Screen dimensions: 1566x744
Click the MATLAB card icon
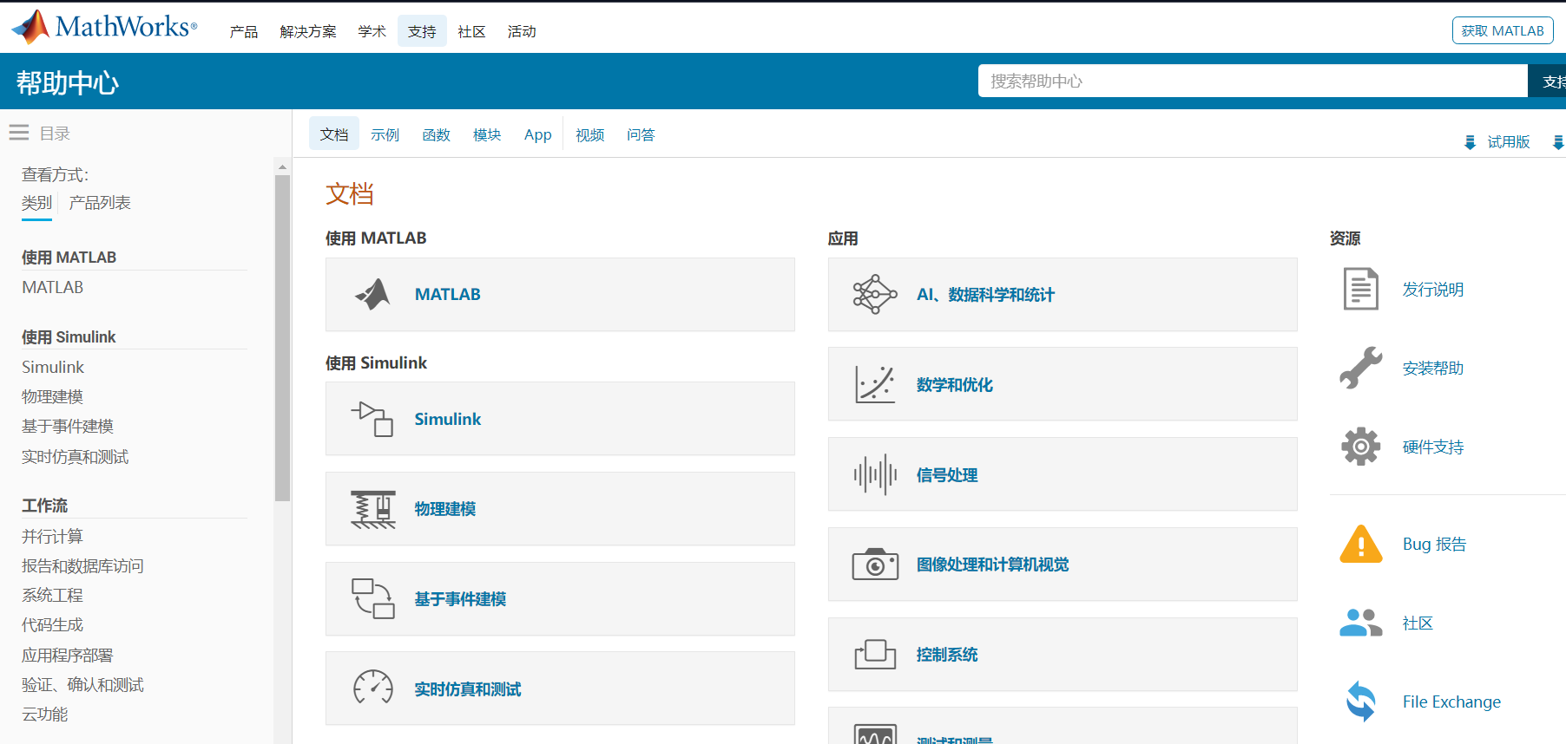pos(373,294)
